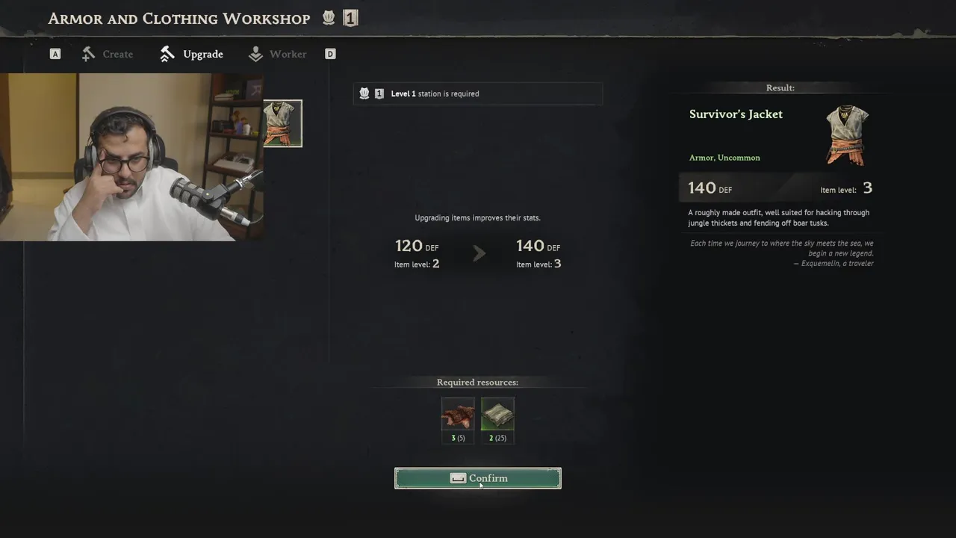Click the hammer icon beside Create
This screenshot has height=538, width=956.
tap(88, 54)
